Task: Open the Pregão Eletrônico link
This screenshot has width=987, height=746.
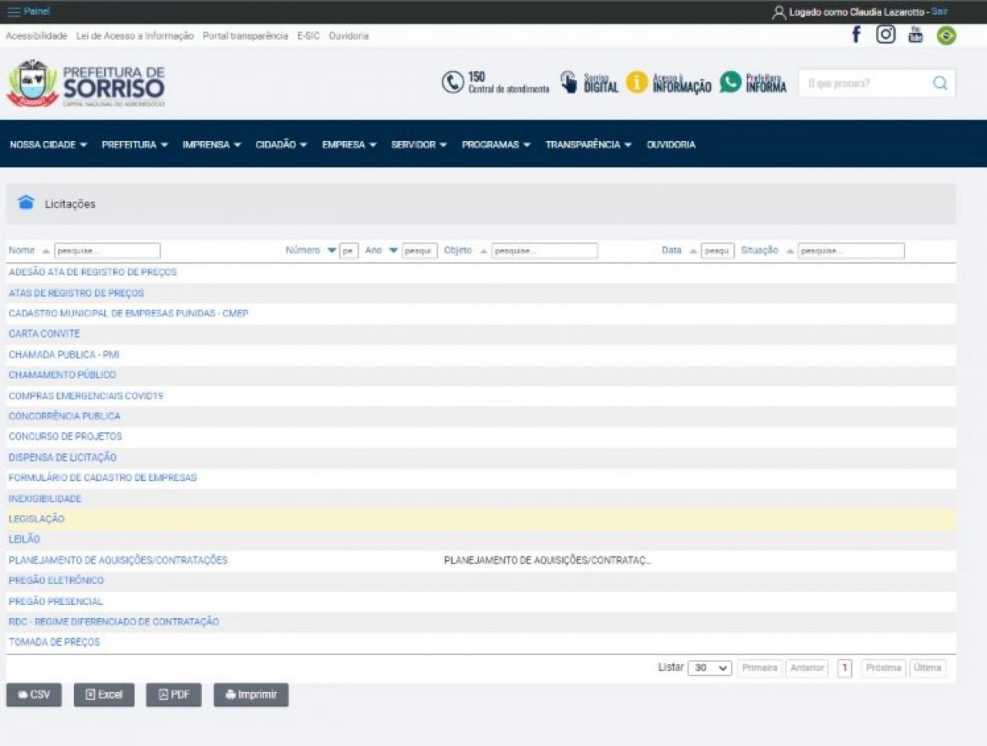Action: pos(56,580)
